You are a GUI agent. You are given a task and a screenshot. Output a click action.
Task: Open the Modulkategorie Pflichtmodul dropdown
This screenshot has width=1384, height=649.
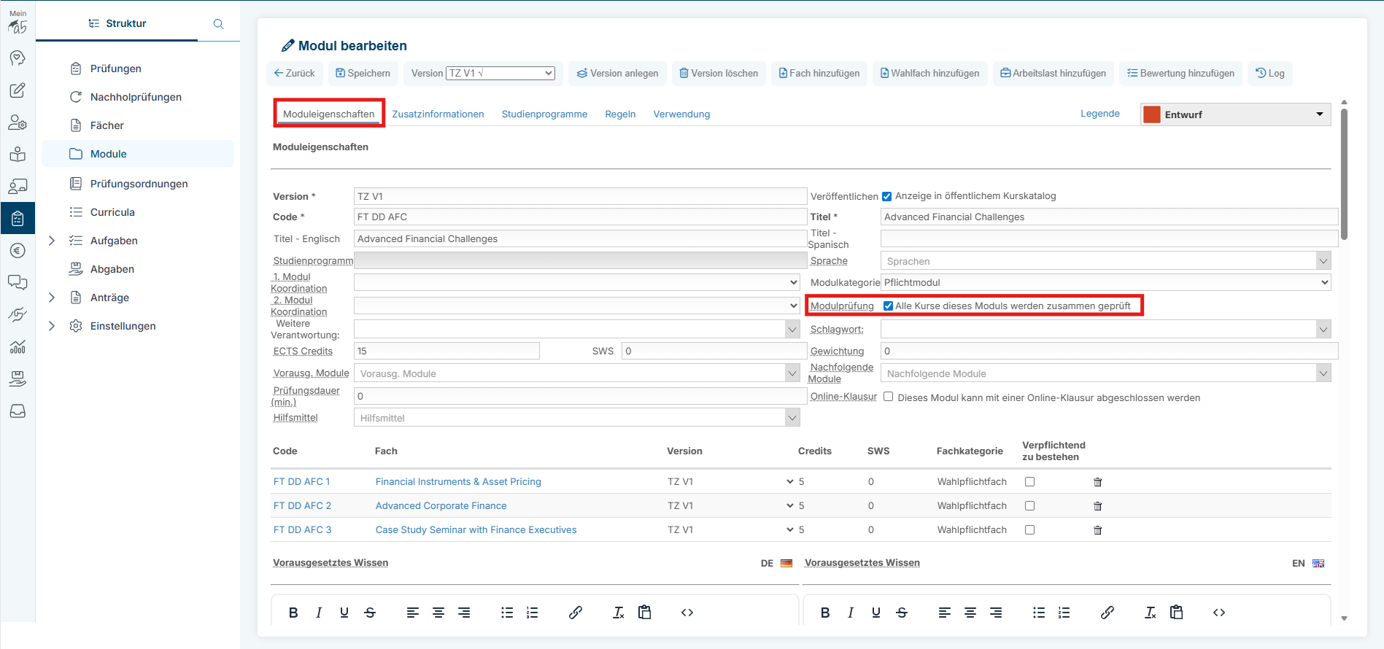(x=1105, y=282)
